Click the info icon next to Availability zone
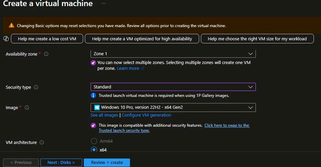The height and width of the screenshot is (167, 321). click(46, 54)
